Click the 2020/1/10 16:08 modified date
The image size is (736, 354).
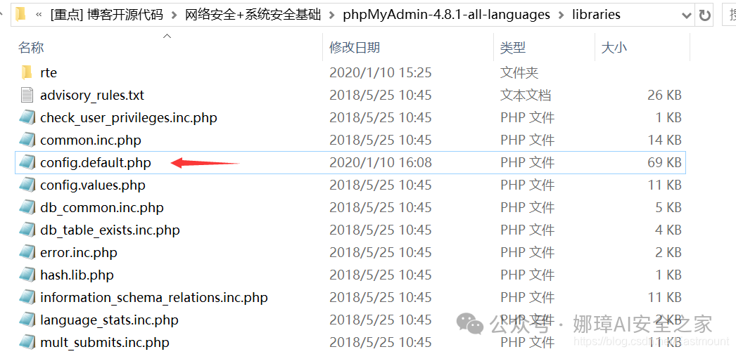[381, 162]
